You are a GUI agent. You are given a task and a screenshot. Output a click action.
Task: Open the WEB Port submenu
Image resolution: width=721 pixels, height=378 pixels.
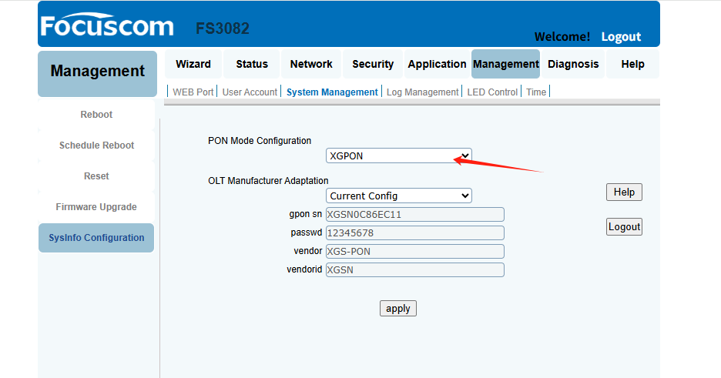[193, 92]
